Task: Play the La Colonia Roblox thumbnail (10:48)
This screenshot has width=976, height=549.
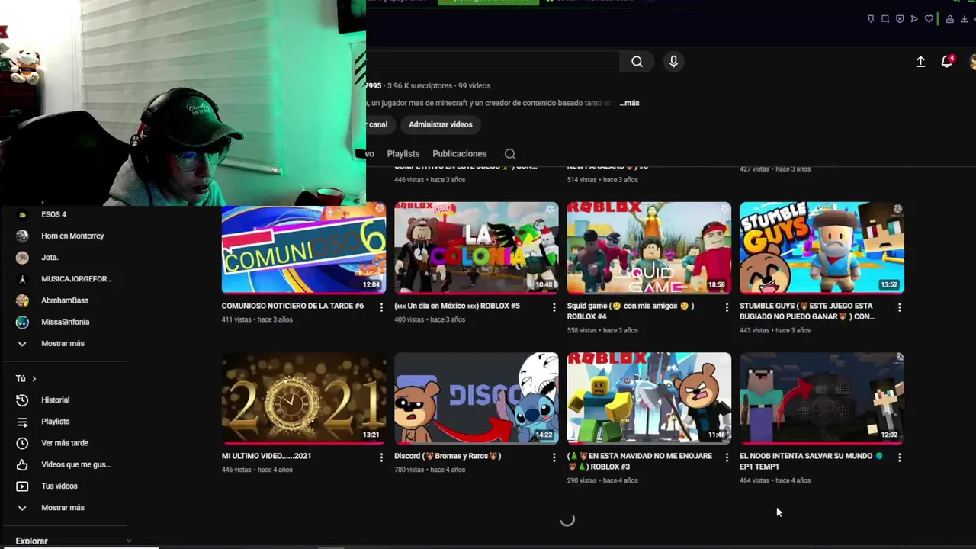Action: [477, 248]
